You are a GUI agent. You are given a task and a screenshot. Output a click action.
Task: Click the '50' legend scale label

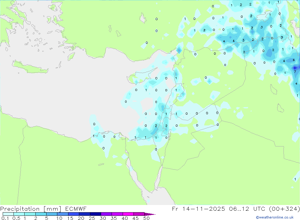pos(146,218)
